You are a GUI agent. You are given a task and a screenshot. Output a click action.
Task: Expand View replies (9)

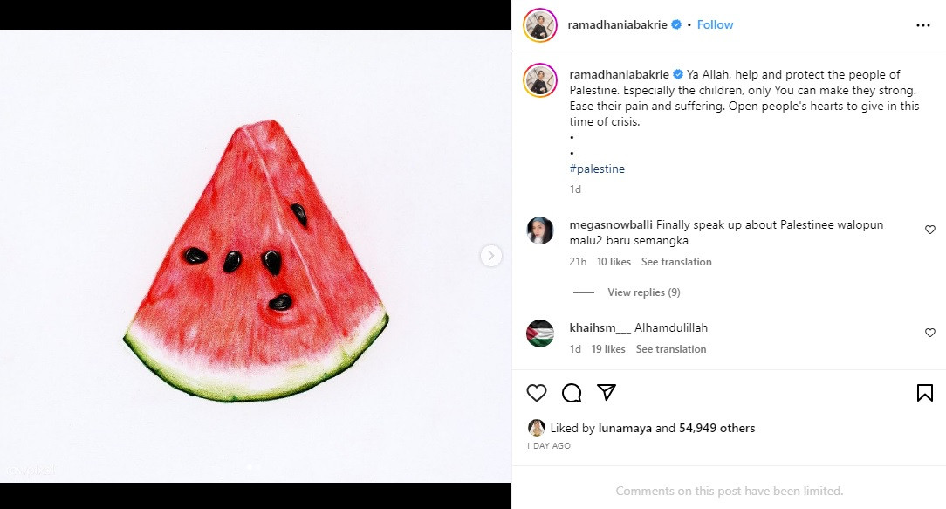pyautogui.click(x=643, y=292)
